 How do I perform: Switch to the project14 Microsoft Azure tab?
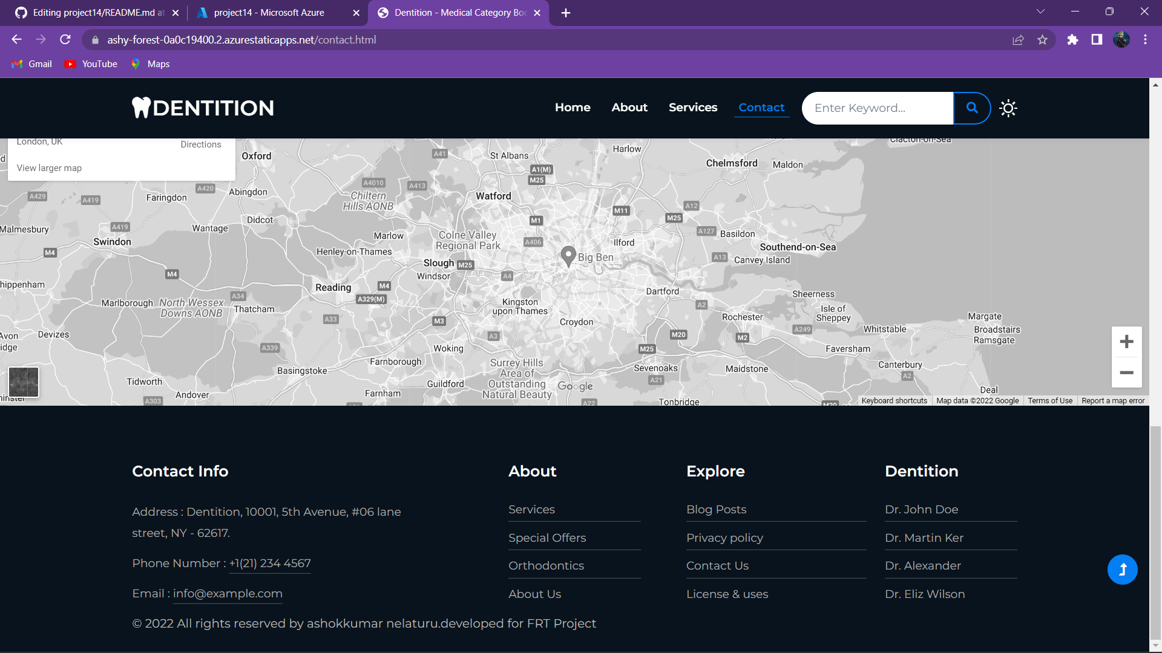point(269,12)
